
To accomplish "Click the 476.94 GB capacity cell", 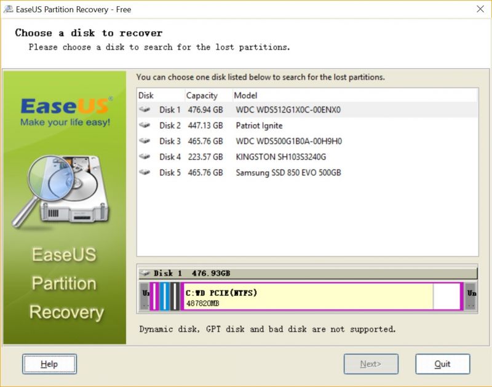I will [x=205, y=110].
